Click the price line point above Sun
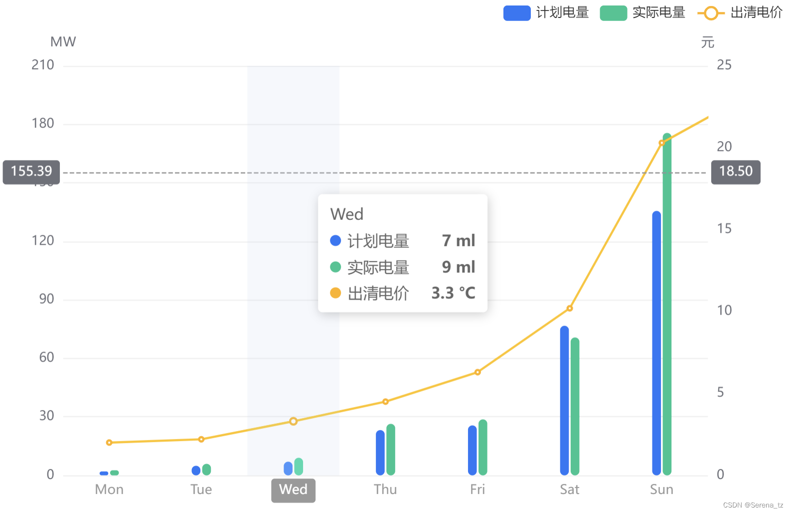The image size is (791, 513). point(661,143)
